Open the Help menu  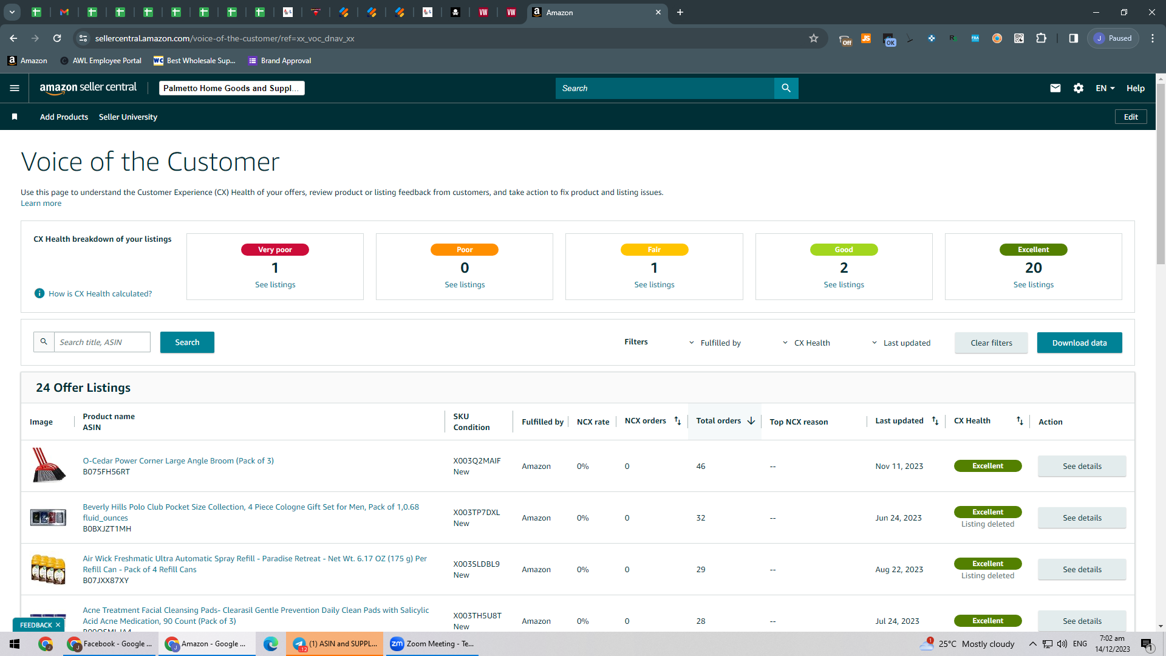(x=1136, y=88)
